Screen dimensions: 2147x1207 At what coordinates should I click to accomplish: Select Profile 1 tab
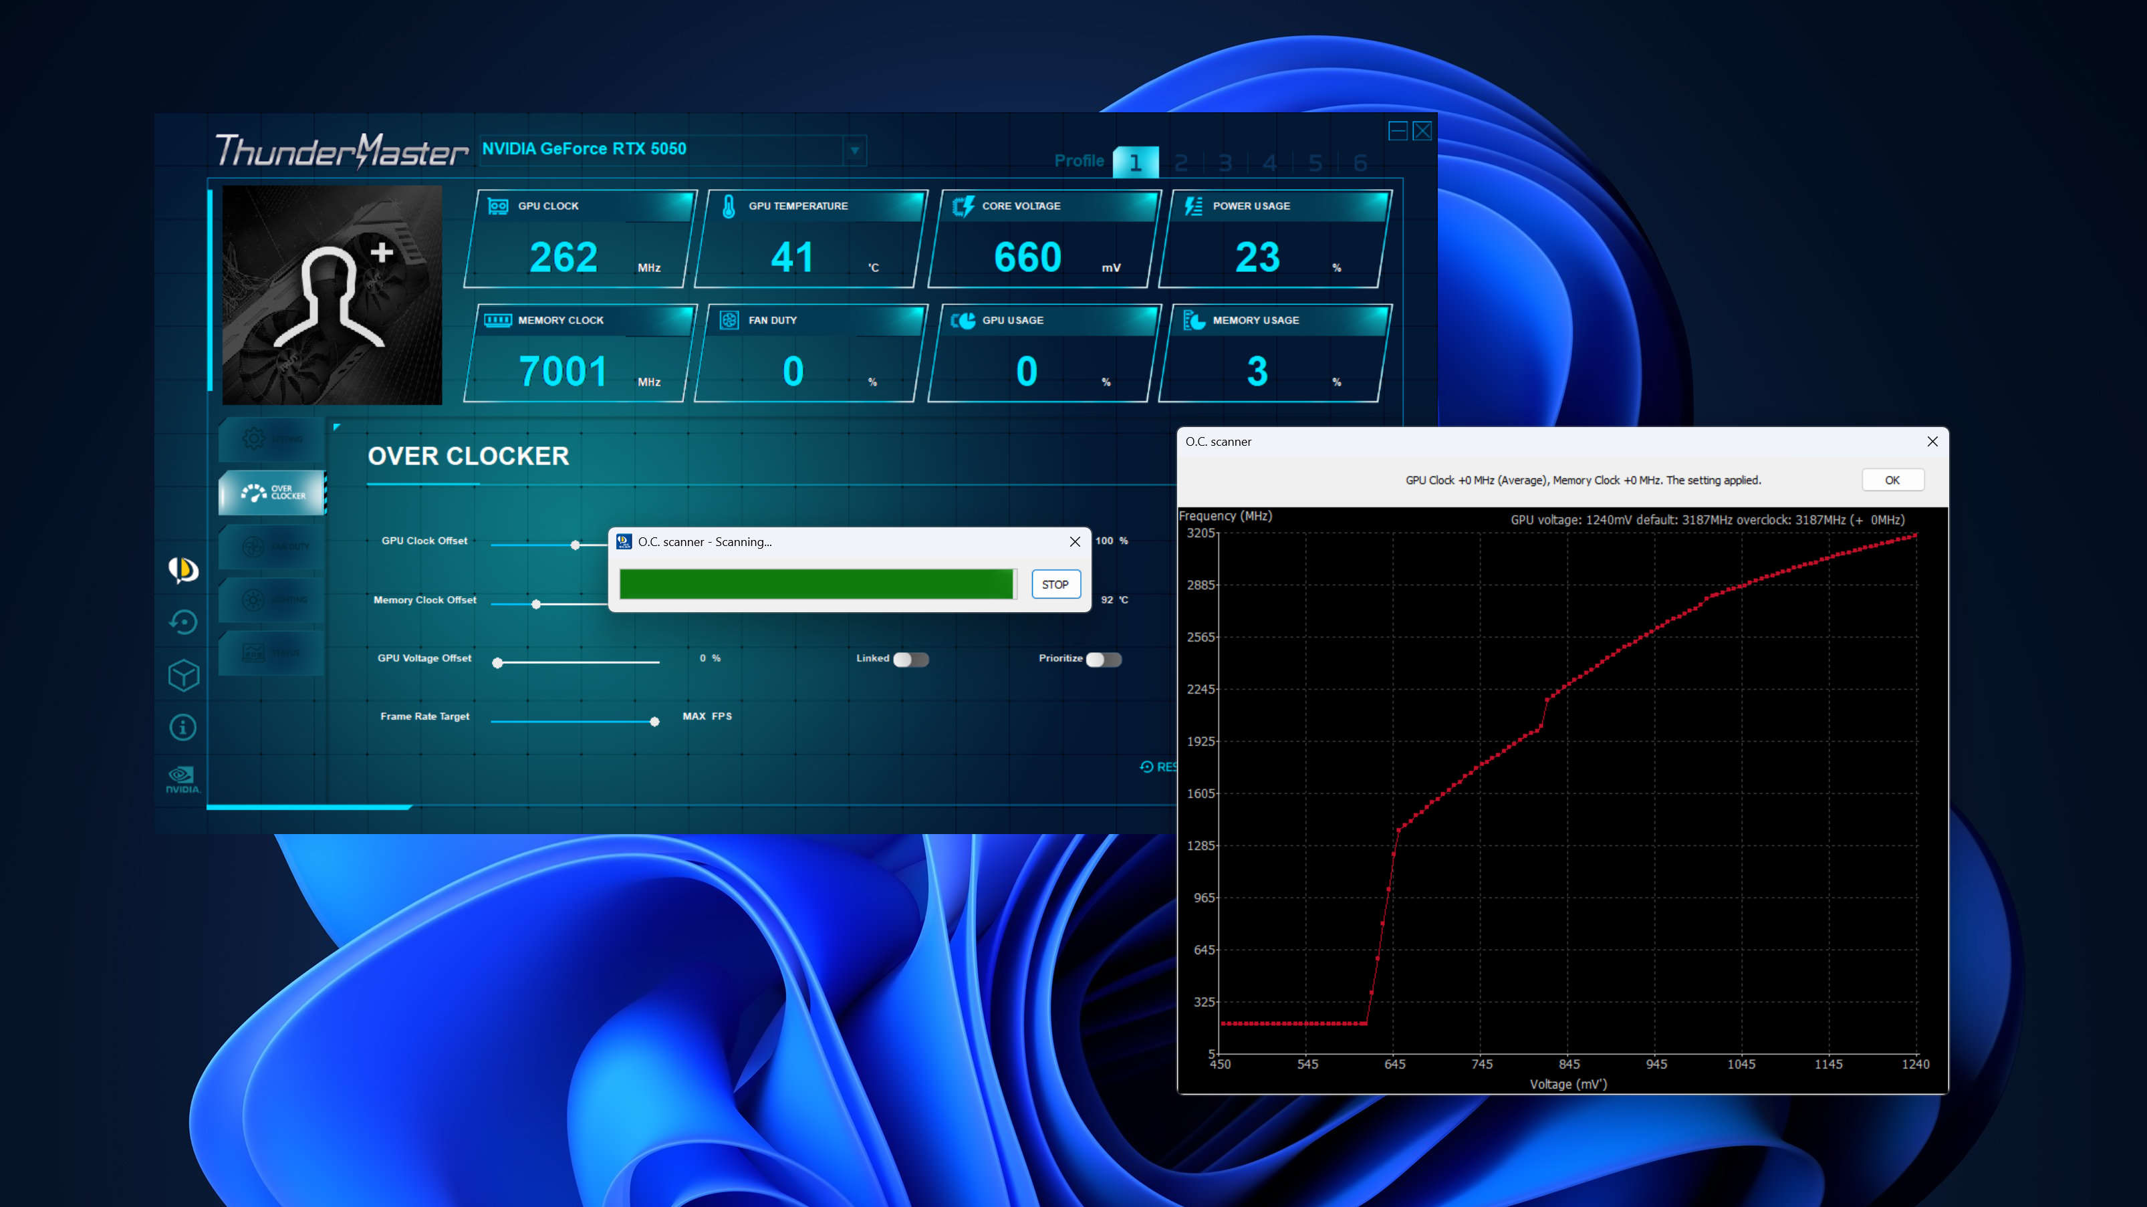click(x=1135, y=162)
